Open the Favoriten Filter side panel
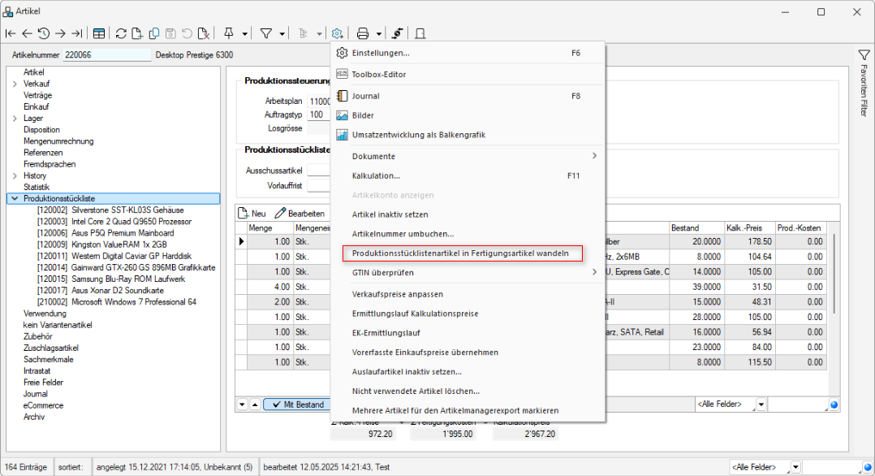 [863, 89]
